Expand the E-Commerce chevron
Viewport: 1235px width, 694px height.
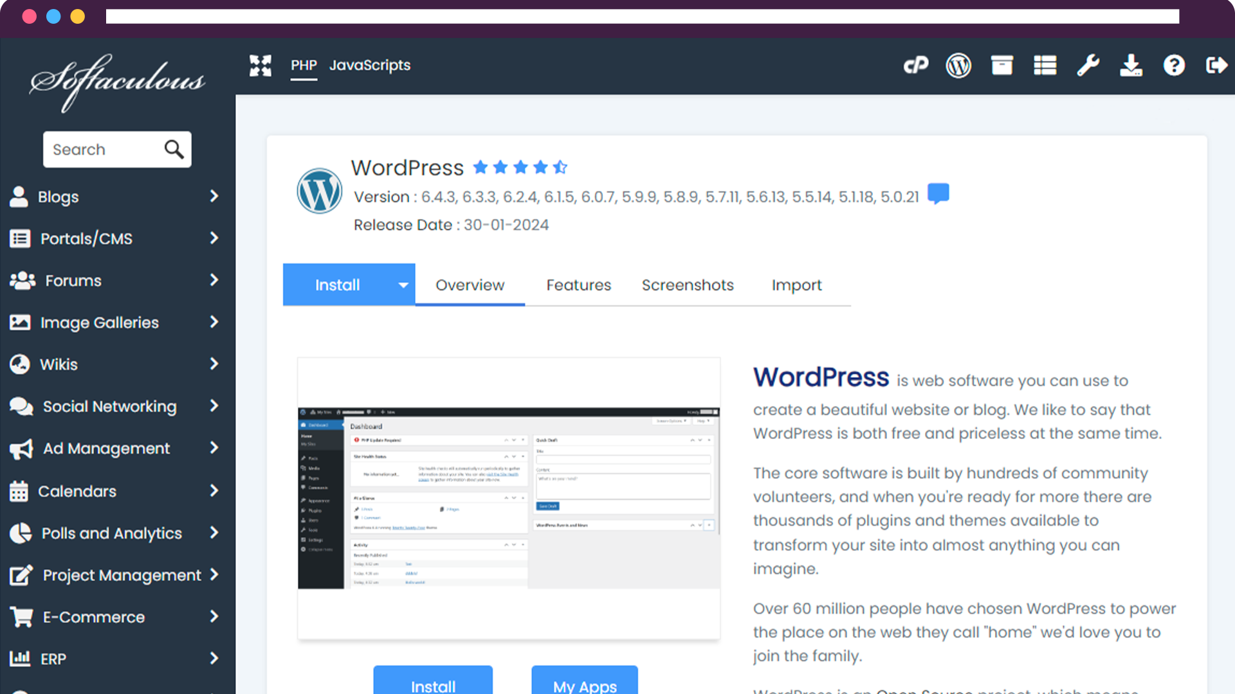click(214, 616)
